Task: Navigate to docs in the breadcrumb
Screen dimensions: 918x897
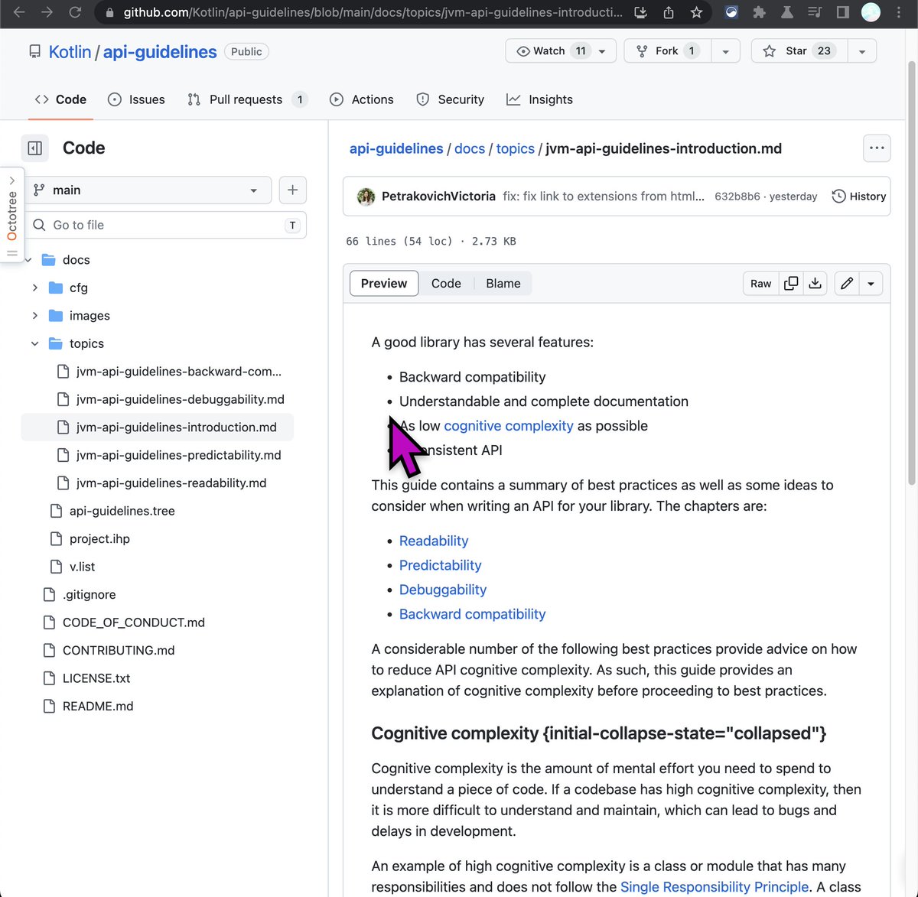Action: [470, 148]
